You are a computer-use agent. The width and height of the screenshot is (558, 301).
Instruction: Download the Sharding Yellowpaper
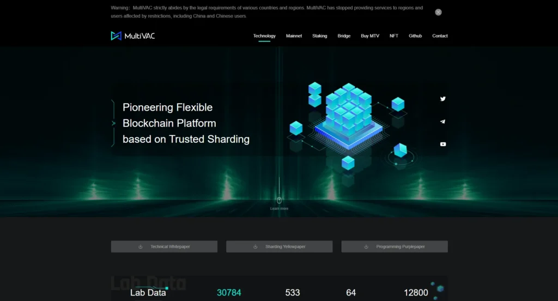point(280,246)
